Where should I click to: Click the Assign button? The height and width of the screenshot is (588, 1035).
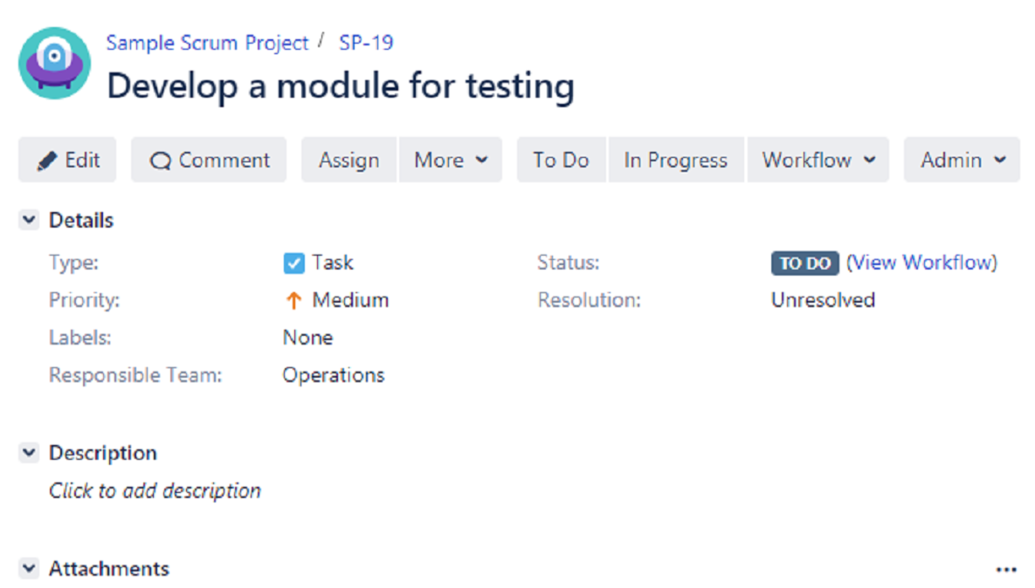pos(348,161)
